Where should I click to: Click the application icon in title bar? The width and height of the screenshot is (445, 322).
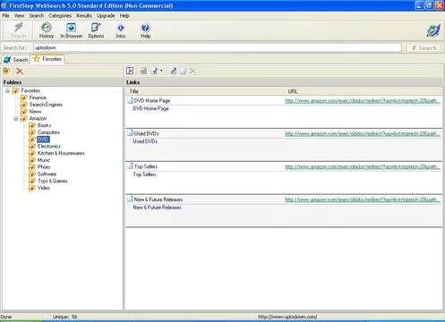pos(4,5)
